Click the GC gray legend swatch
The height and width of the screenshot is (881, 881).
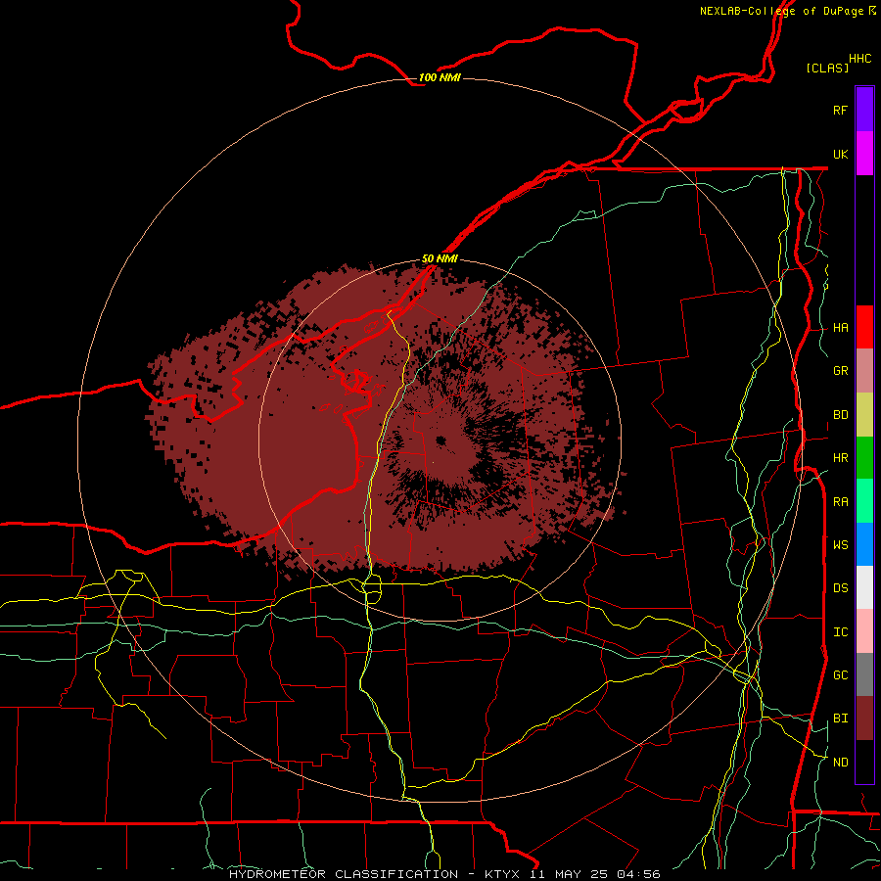(864, 674)
